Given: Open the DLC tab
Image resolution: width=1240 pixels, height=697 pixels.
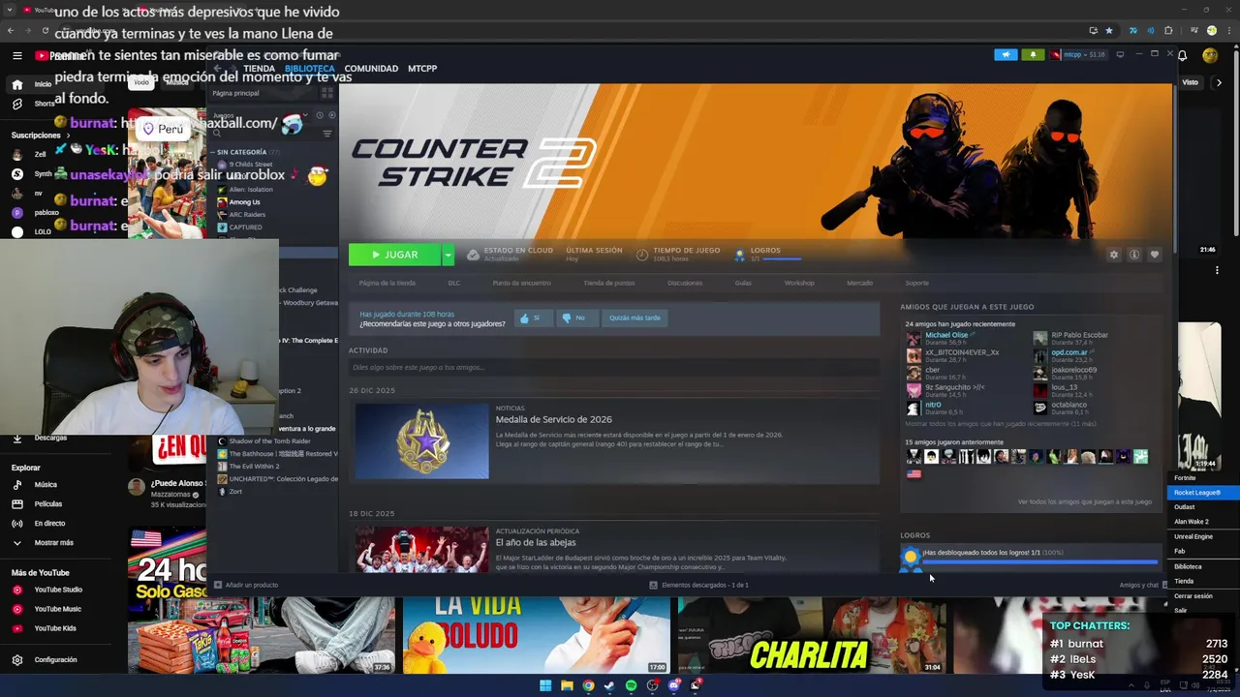Looking at the screenshot, I should (x=453, y=283).
